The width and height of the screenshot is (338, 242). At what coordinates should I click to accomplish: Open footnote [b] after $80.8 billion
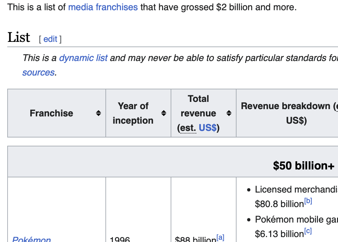point(308,201)
